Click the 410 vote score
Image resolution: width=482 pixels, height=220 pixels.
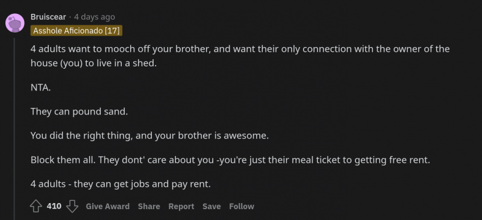tap(54, 206)
